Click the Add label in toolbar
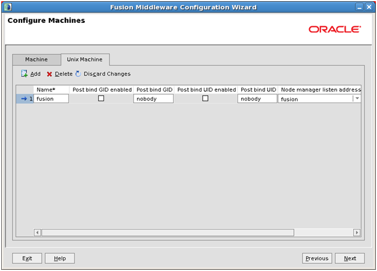The width and height of the screenshot is (377, 271). point(35,74)
